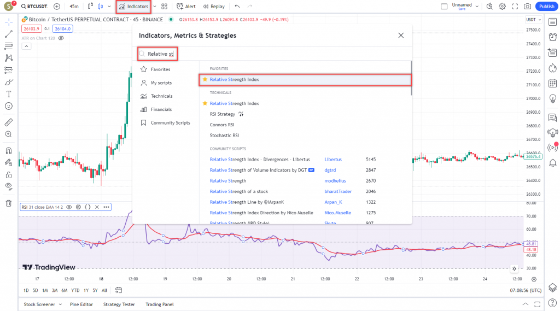560x311 pixels.
Task: Open RSI source code braces icon
Action: (x=87, y=207)
